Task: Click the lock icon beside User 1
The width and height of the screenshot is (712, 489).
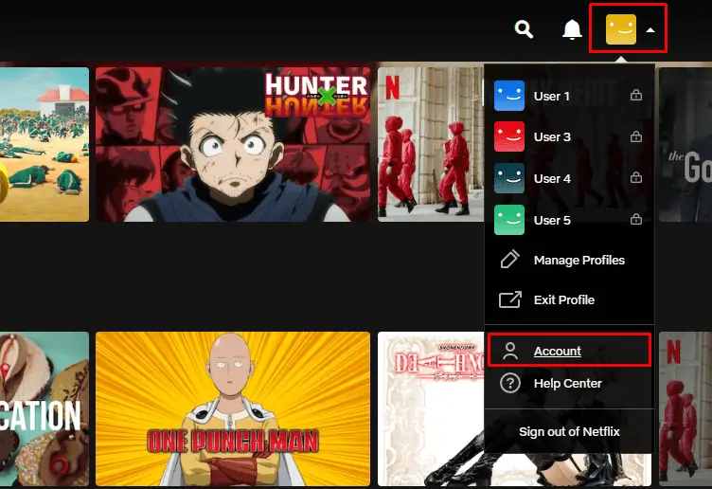Action: tap(635, 95)
